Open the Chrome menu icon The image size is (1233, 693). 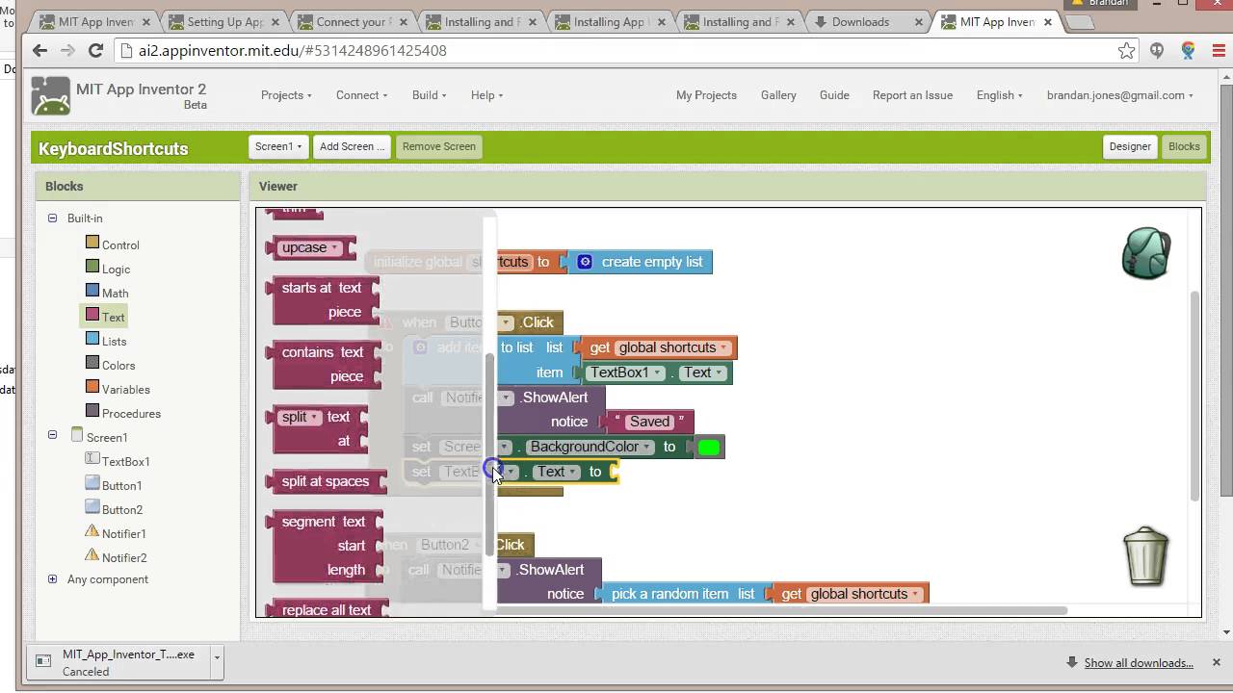click(x=1217, y=50)
